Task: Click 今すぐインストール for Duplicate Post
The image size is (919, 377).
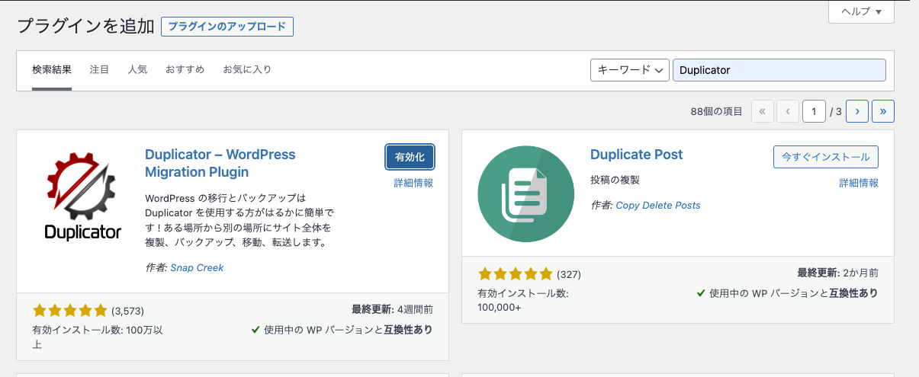Action: [x=826, y=157]
